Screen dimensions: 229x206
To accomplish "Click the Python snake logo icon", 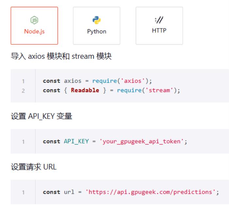I will click(97, 20).
